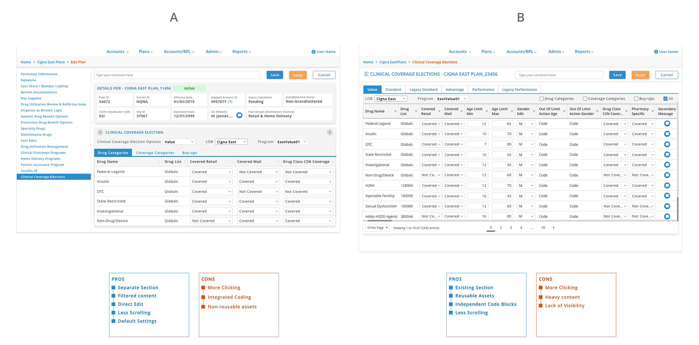
Task: Open secondary message for State Restricted row
Action: click(x=667, y=154)
